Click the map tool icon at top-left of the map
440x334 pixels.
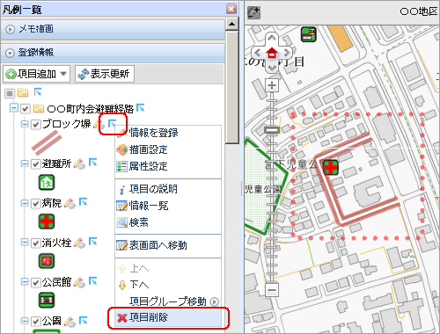point(253,12)
